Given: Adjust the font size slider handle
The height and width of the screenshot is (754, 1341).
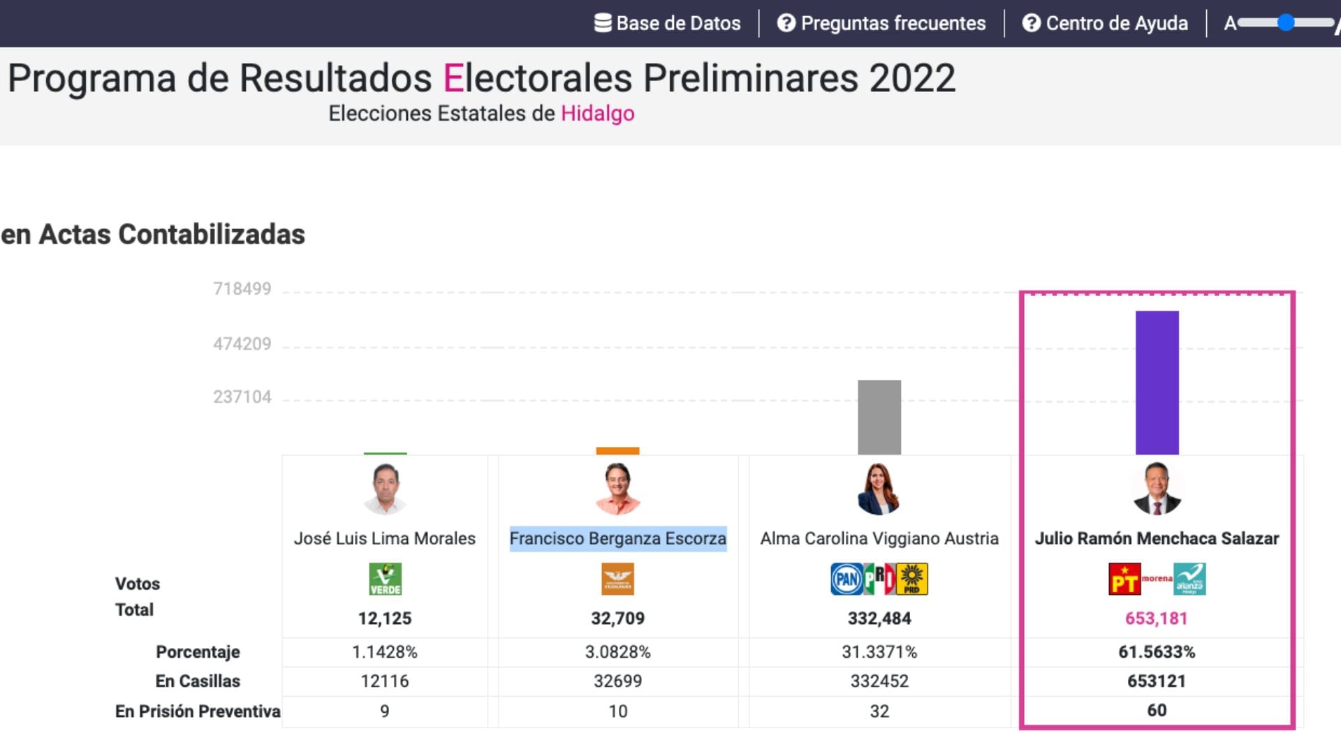Looking at the screenshot, I should (x=1286, y=23).
